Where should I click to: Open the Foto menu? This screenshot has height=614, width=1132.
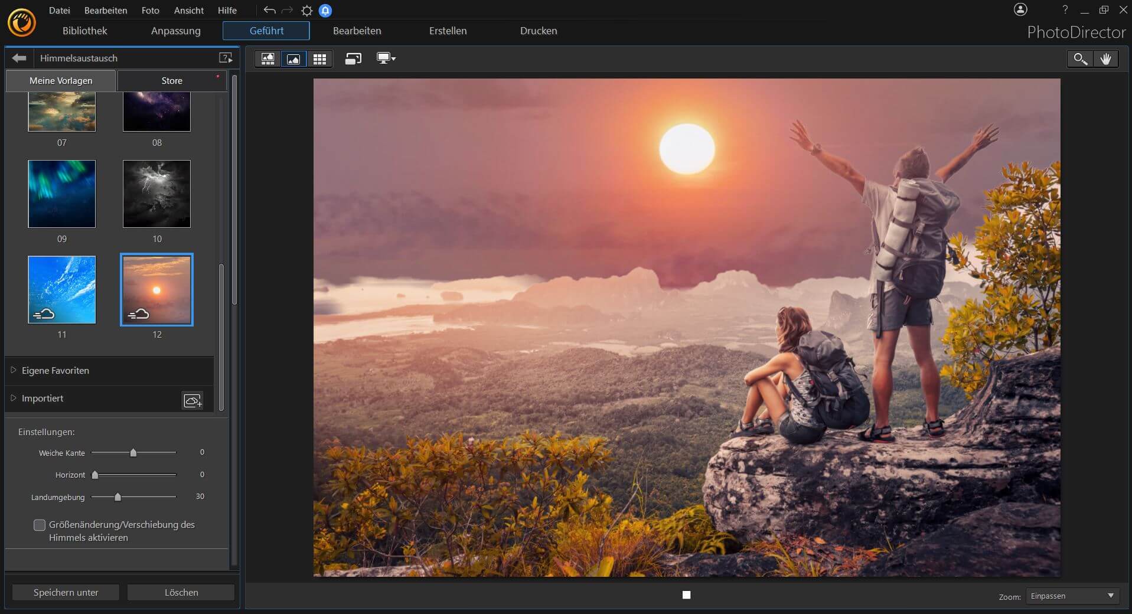151,10
